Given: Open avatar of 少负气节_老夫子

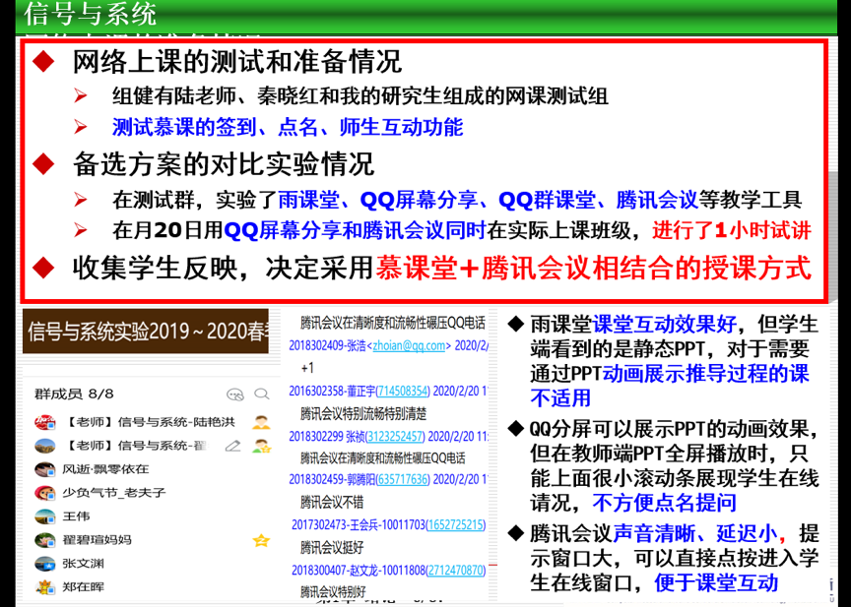Looking at the screenshot, I should pos(44,493).
